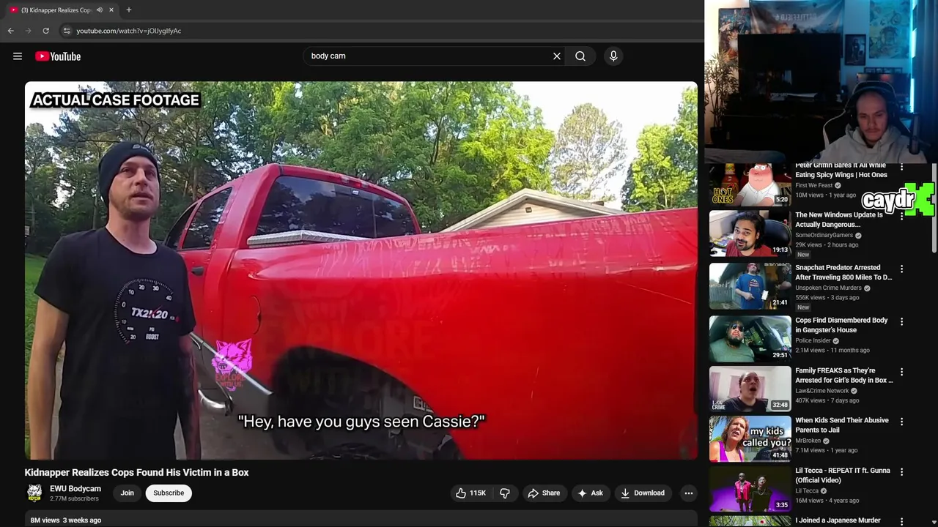Open the New Windows Update video thumbnail
This screenshot has height=527, width=938.
click(x=750, y=233)
